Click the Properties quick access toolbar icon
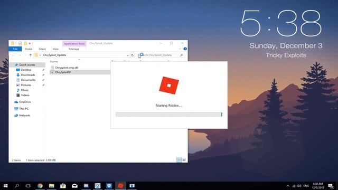Image resolution: width=338 pixels, height=190 pixels. tap(20, 43)
